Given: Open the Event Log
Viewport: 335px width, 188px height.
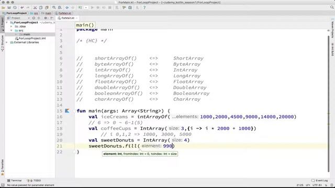Looking at the screenshot, I should click(x=320, y=181).
